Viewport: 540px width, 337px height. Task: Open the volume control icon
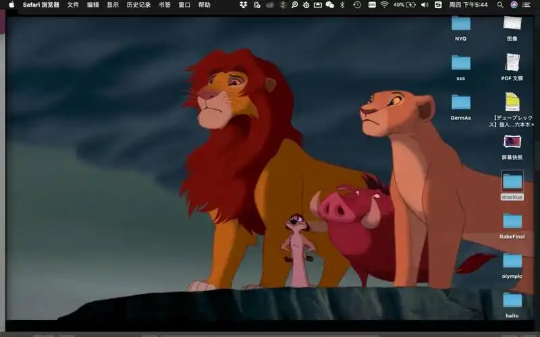tap(425, 5)
